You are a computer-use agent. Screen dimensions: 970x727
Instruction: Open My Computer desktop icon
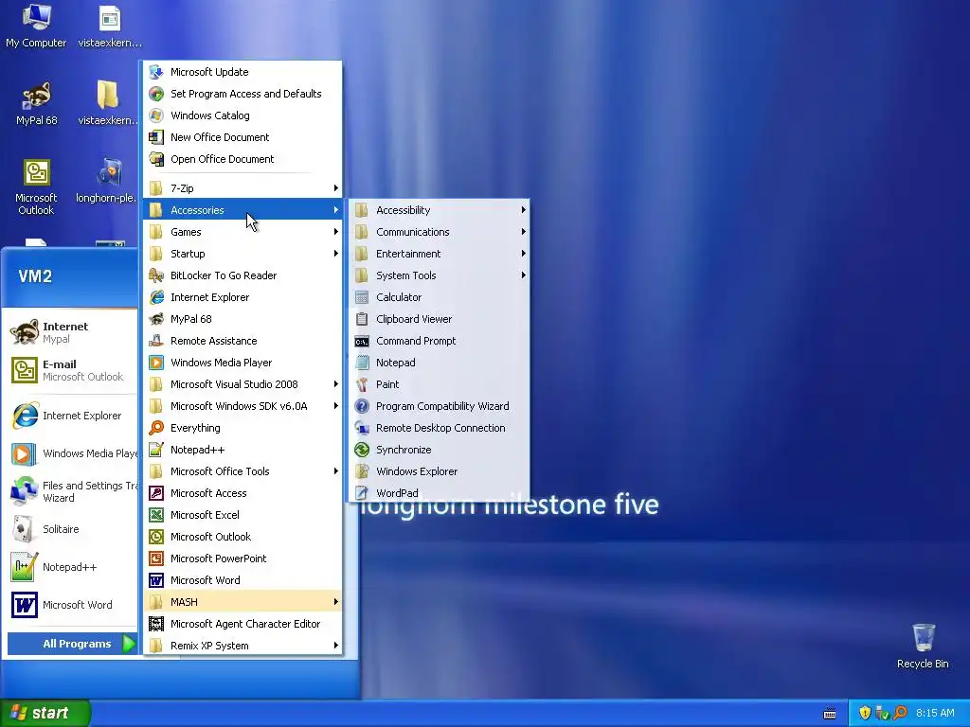[x=36, y=26]
